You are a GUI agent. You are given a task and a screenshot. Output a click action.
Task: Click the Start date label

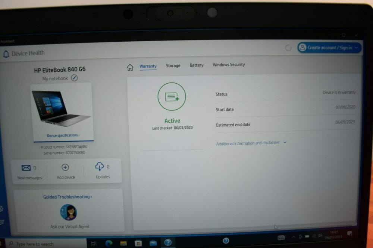225,110
